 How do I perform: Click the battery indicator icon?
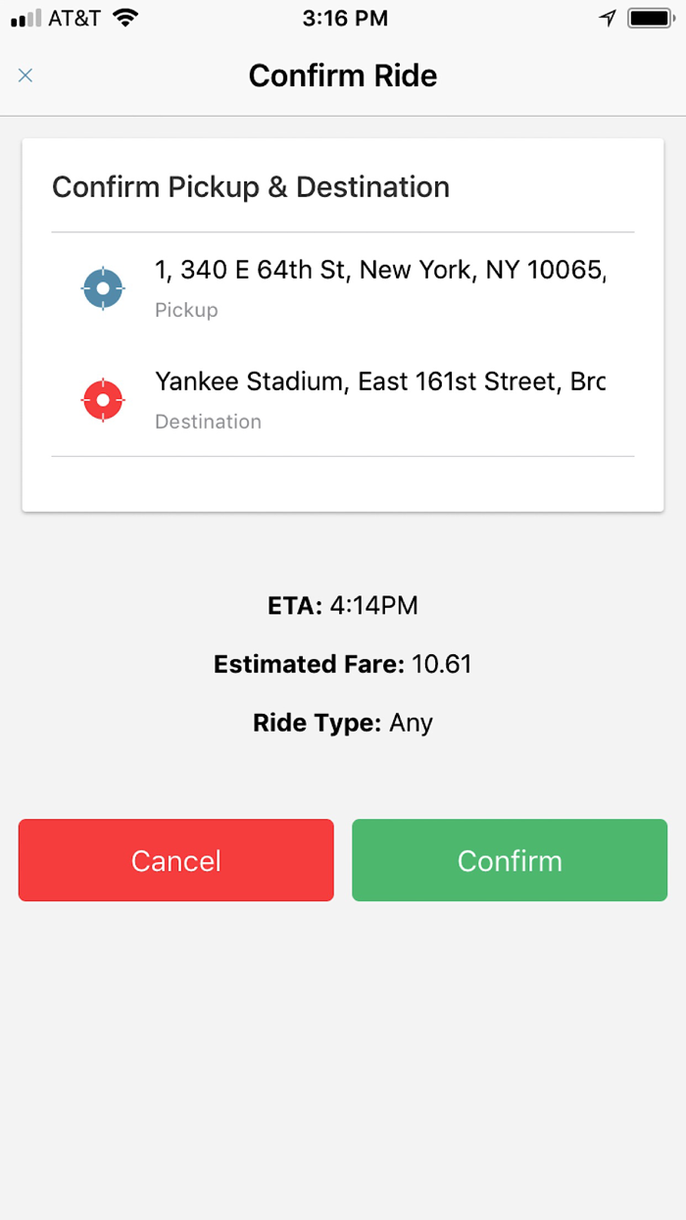coord(651,17)
